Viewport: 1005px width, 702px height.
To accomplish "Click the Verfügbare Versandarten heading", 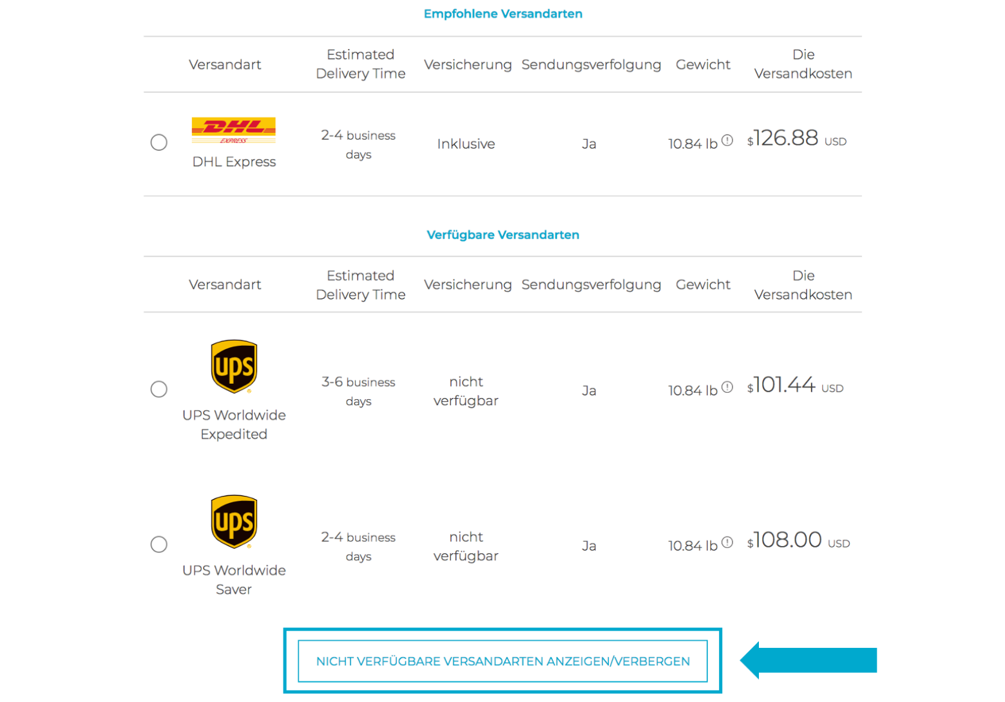I will (x=503, y=234).
